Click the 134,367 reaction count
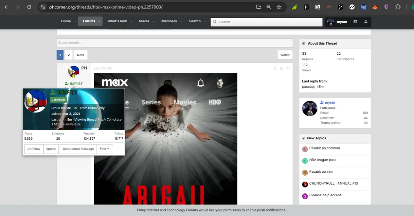This screenshot has width=414, height=216. click(89, 138)
